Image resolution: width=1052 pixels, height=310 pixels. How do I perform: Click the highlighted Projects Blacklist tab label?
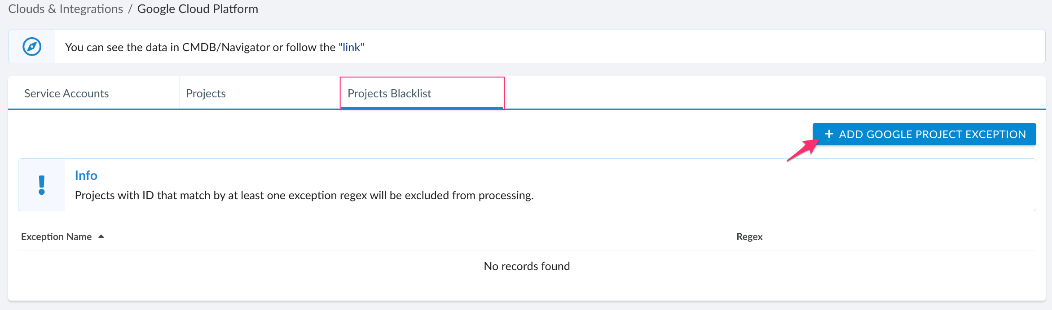pyautogui.click(x=389, y=93)
